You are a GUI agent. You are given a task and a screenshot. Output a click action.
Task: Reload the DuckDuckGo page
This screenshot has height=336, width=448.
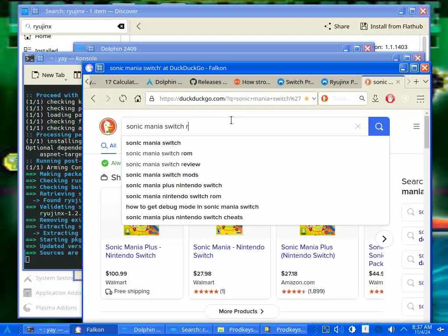[123, 98]
